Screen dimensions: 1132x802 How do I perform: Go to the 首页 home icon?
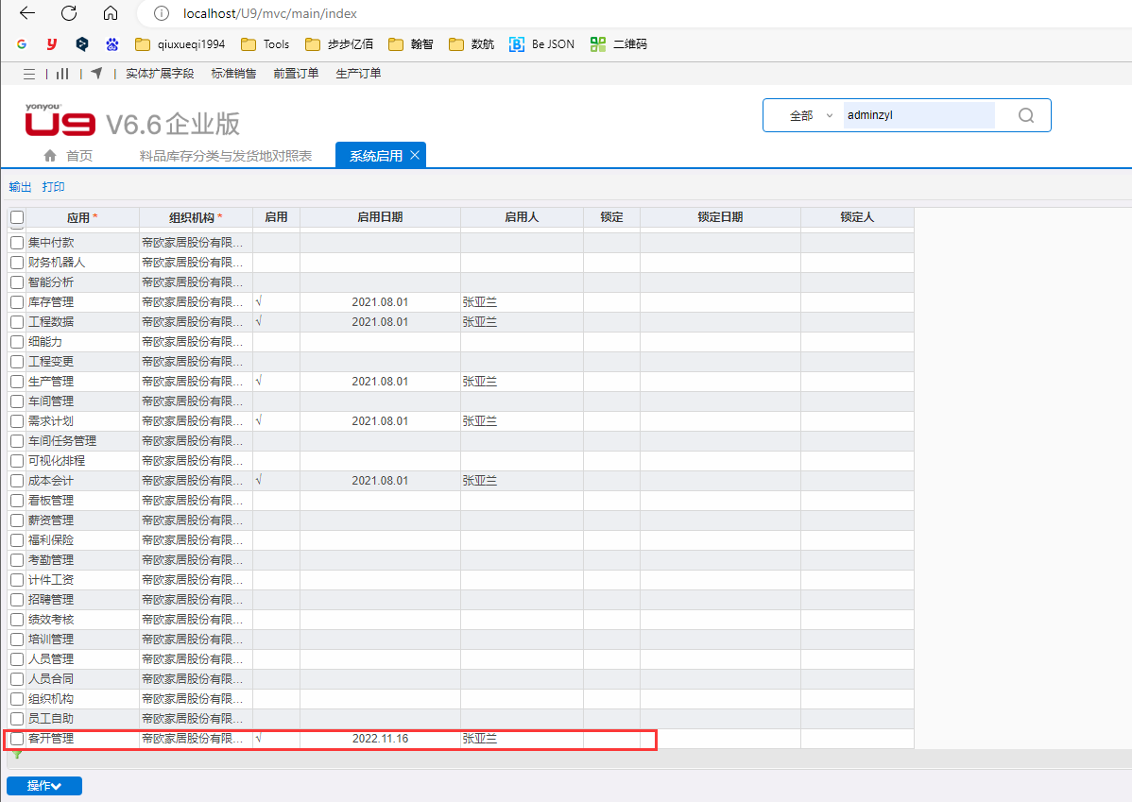tap(51, 156)
